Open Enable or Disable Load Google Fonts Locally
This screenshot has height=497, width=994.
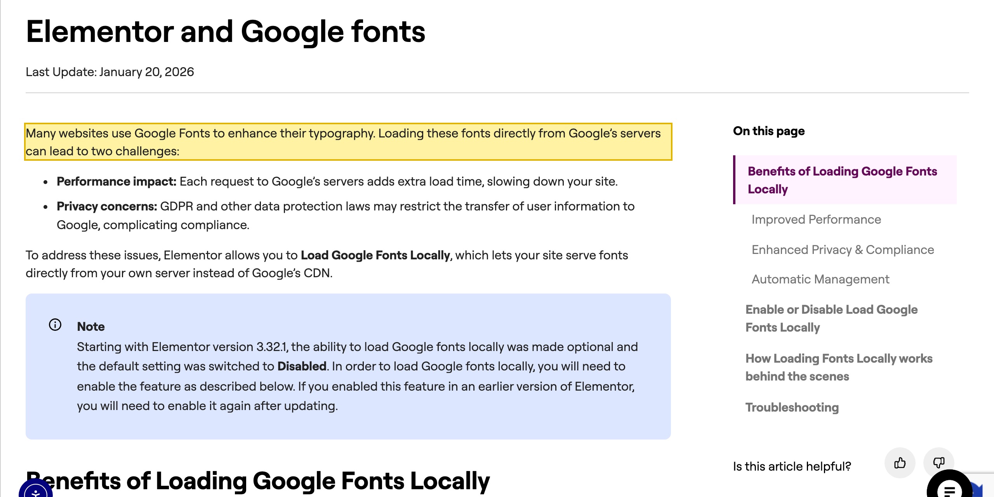coord(831,318)
